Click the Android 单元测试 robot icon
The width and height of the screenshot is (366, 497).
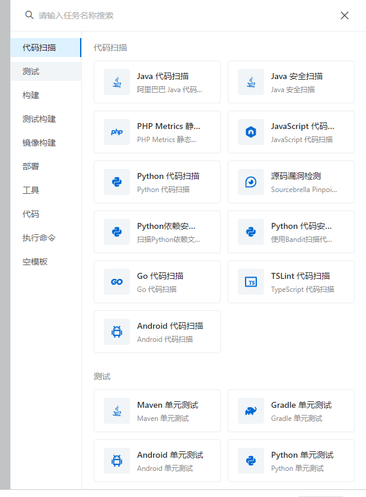[117, 461]
